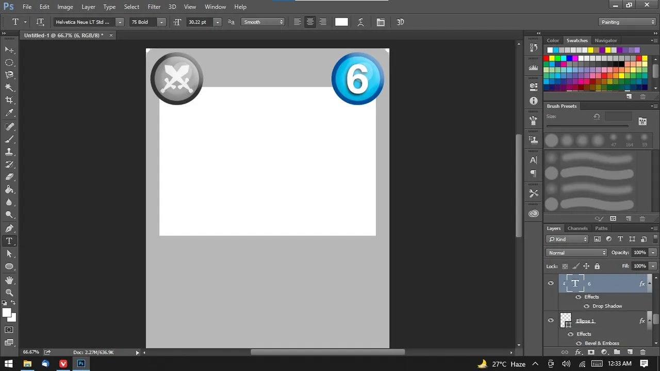The width and height of the screenshot is (660, 371).
Task: Toggle text orientation in options bar
Action: 40,22
